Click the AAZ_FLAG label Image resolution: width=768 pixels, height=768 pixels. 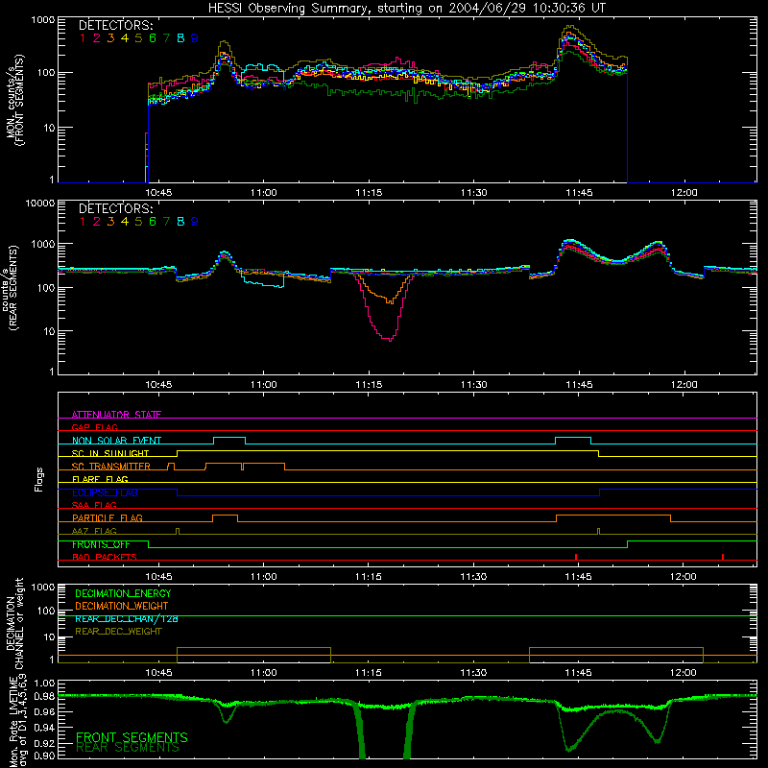[94, 531]
